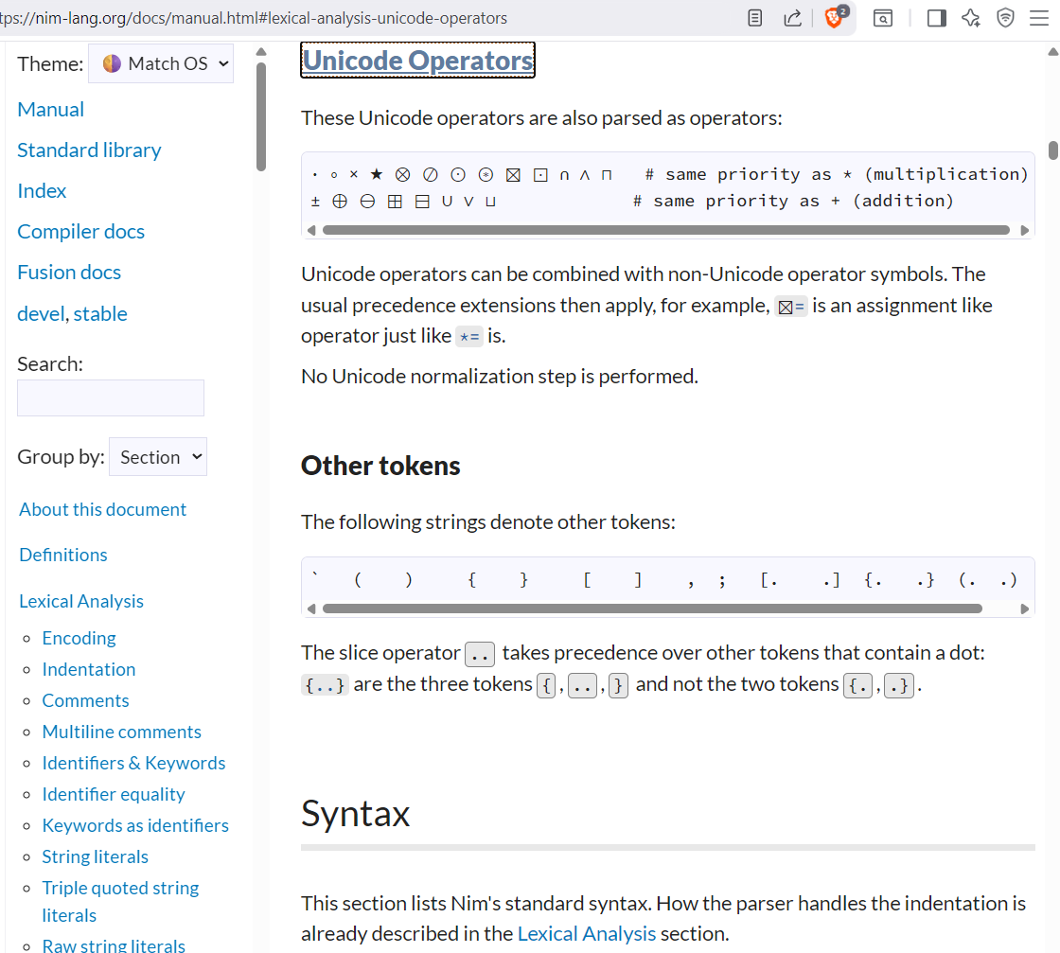Toggle the browser sidebar panel icon

point(936,18)
